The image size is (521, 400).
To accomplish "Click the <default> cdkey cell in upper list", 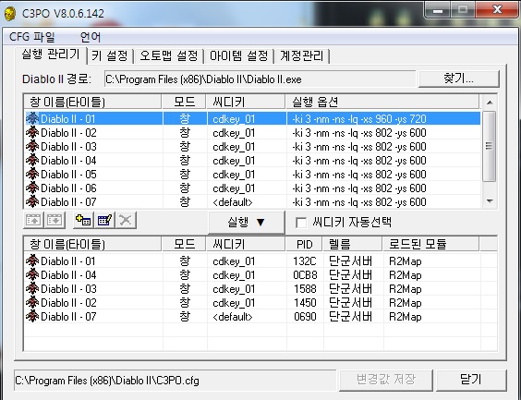I will pyautogui.click(x=233, y=202).
